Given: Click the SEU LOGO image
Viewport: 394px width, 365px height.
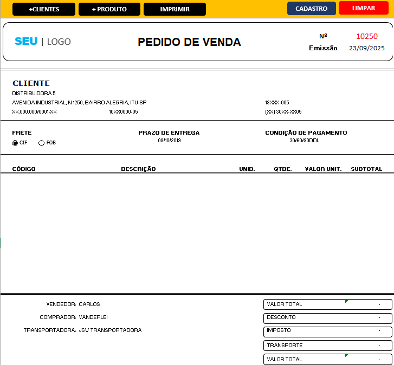Looking at the screenshot, I should click(43, 42).
